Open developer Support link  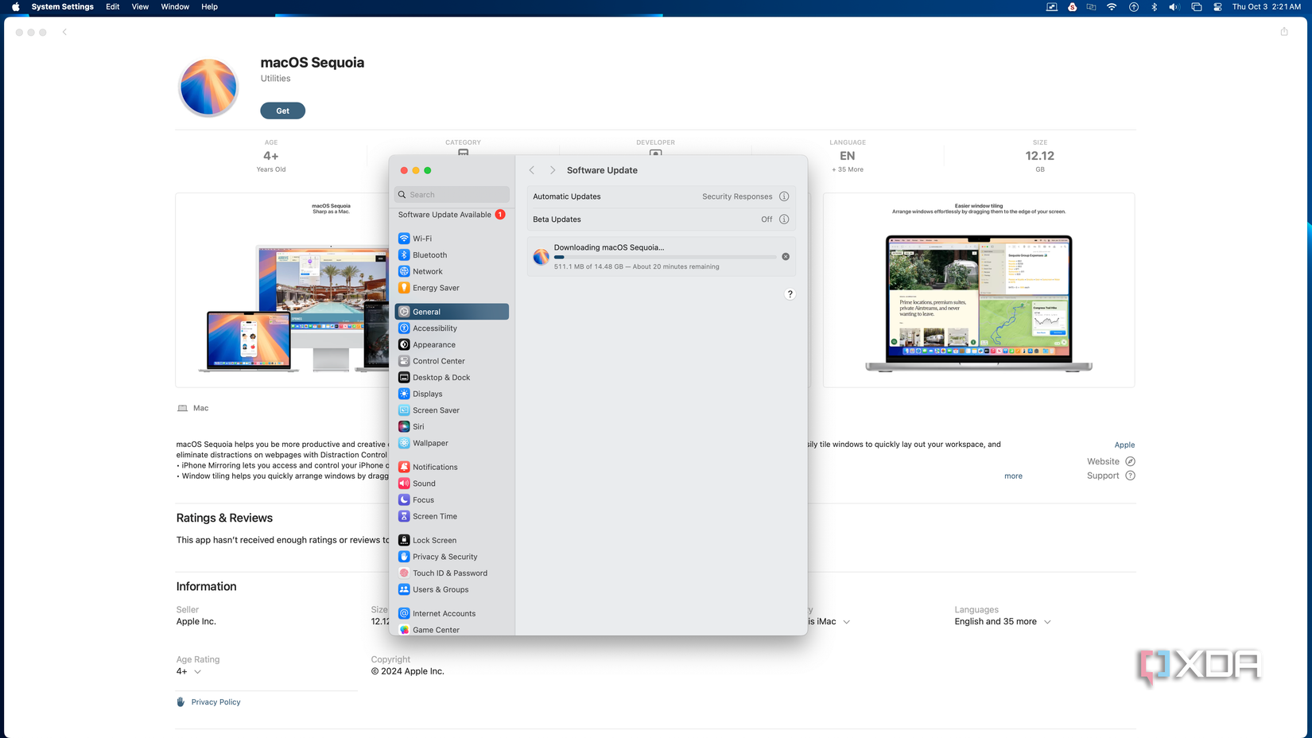tap(1111, 476)
